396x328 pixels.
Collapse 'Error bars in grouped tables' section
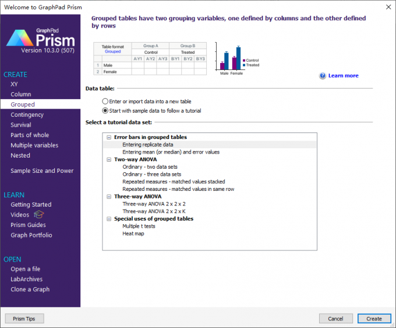pos(109,137)
